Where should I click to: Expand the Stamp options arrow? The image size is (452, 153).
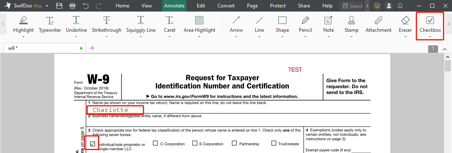click(x=352, y=37)
